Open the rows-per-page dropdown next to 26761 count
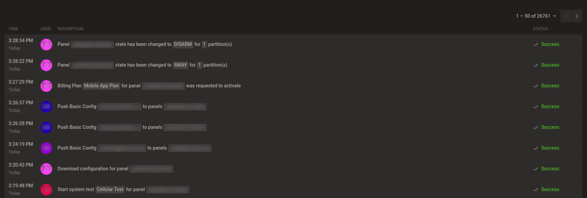 pyautogui.click(x=554, y=16)
